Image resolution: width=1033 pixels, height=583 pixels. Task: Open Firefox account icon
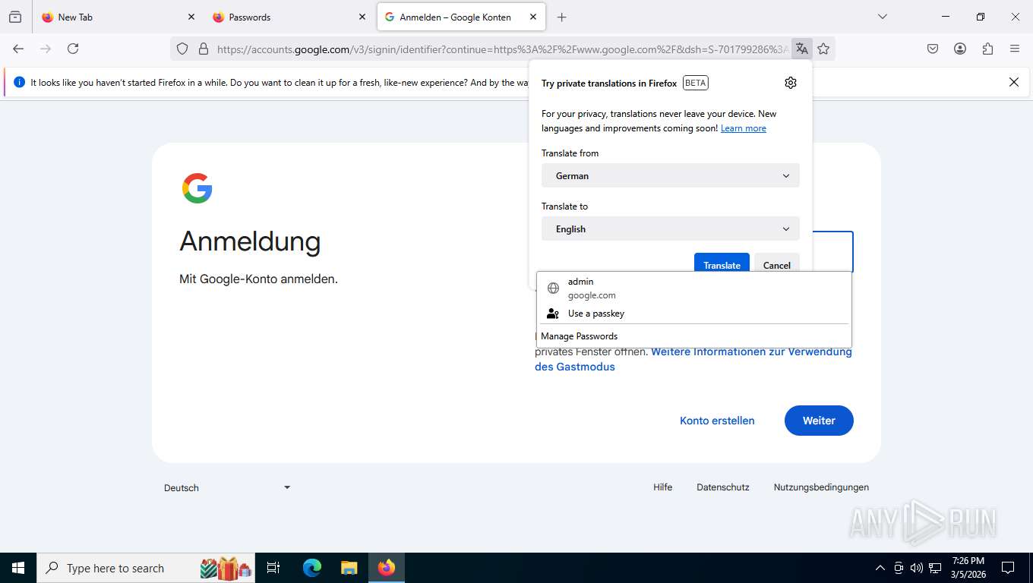pyautogui.click(x=960, y=49)
